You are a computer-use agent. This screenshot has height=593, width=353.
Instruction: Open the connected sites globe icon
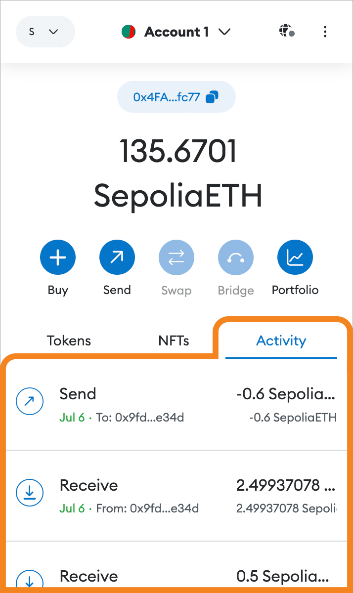(286, 32)
